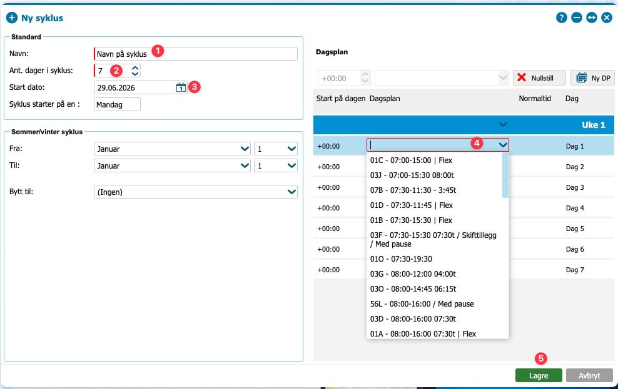Select option 01C - 07:00-15:00 | Flex

[x=411, y=160]
